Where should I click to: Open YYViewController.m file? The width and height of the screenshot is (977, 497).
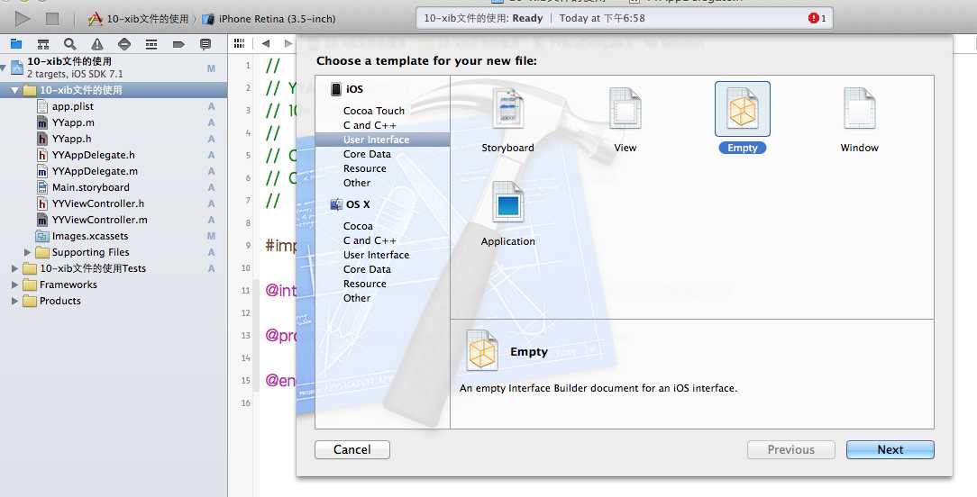[99, 220]
